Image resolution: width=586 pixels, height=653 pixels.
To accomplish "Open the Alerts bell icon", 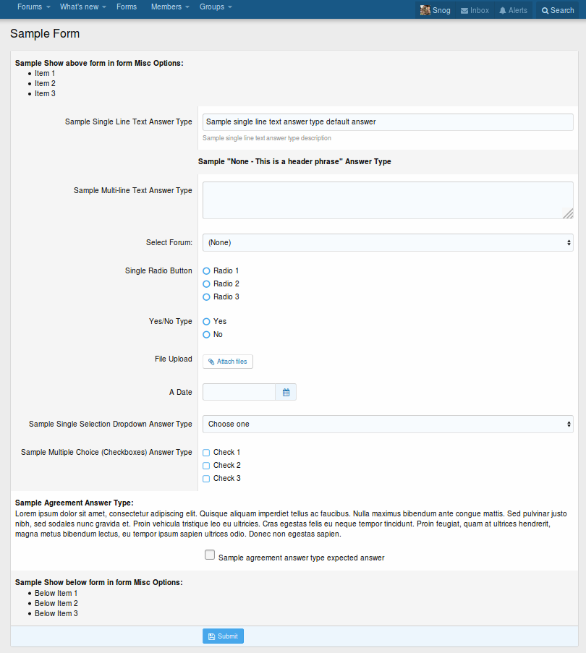I will (503, 11).
